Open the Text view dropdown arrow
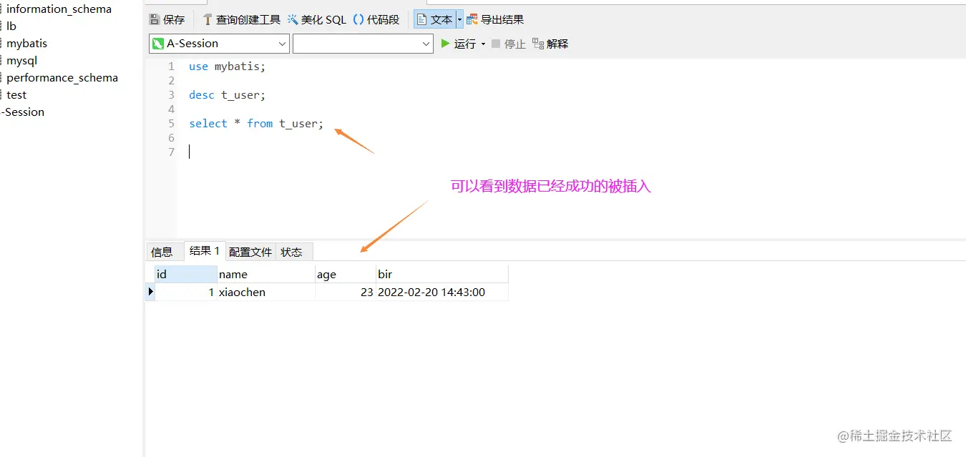This screenshot has height=457, width=966. pyautogui.click(x=459, y=19)
